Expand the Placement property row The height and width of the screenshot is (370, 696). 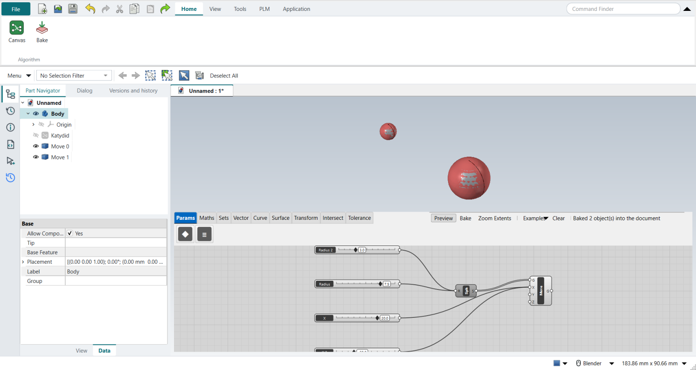[x=23, y=262]
